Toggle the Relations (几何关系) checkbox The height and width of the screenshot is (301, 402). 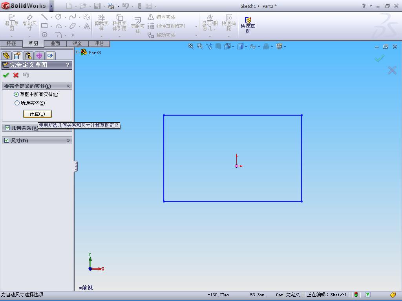[7, 127]
